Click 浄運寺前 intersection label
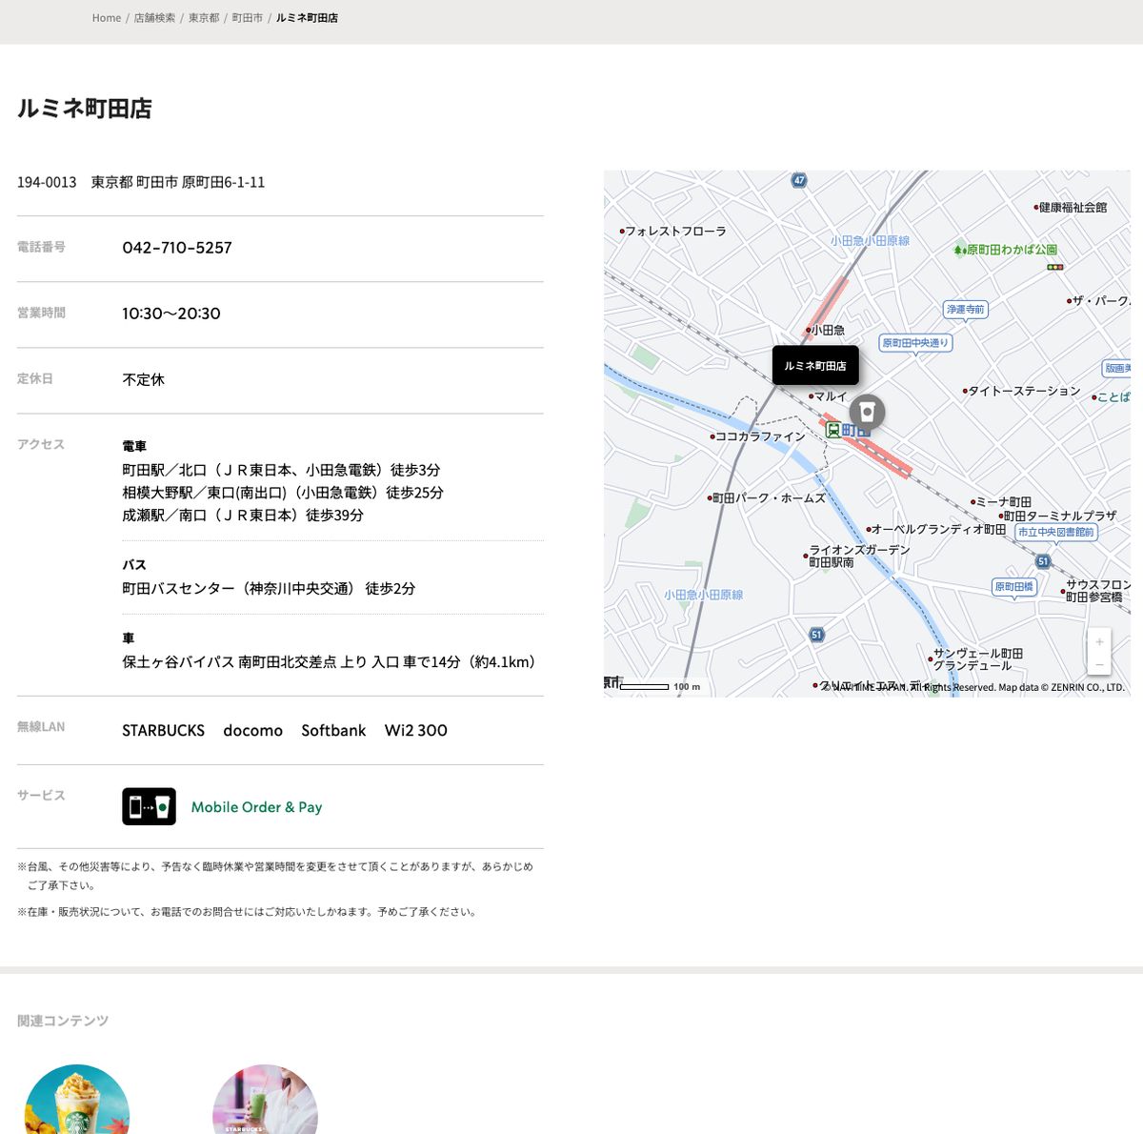 pos(966,310)
